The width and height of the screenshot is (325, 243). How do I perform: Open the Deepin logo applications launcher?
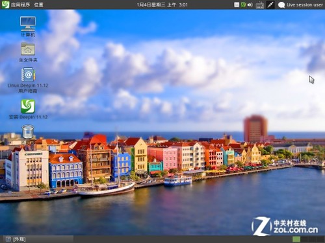click(x=5, y=5)
